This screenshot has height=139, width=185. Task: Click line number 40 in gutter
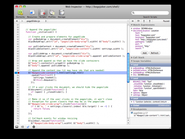tap(18, 32)
